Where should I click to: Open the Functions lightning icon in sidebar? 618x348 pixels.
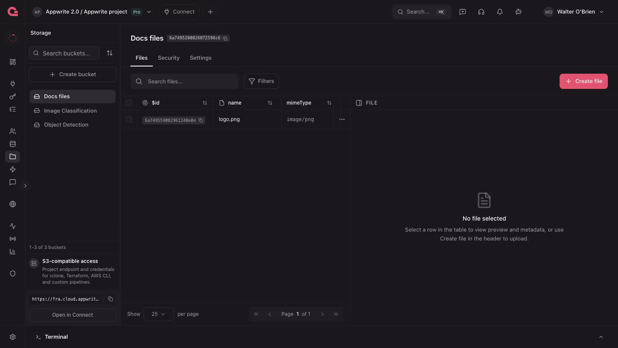pos(13,169)
